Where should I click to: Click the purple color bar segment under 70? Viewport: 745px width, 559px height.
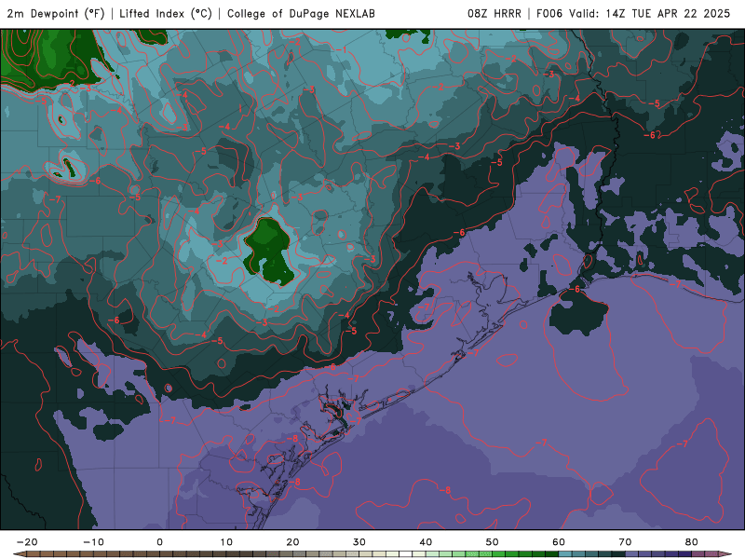point(632,554)
